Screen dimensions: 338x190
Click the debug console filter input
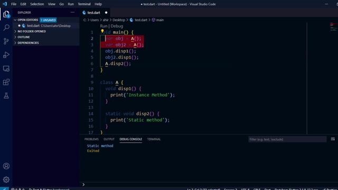click(x=287, y=139)
